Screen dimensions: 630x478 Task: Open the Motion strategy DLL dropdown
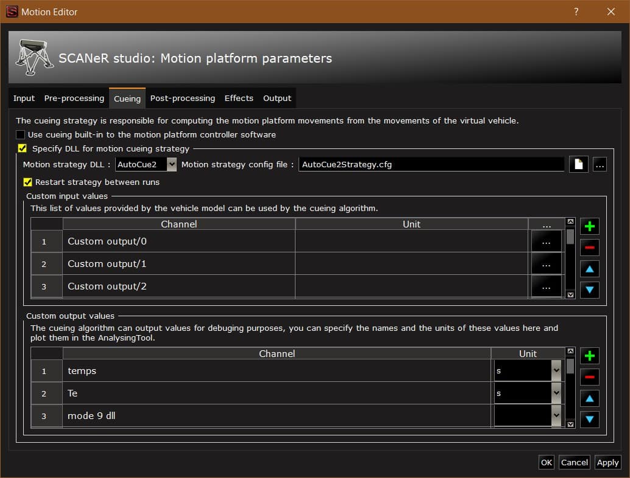click(172, 164)
